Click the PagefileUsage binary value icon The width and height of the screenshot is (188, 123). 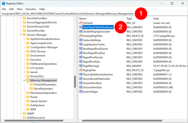[81, 66]
